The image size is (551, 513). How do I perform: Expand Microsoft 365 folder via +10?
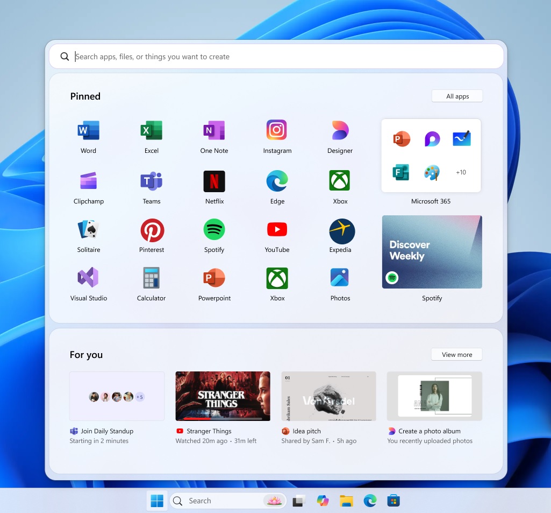coord(461,173)
